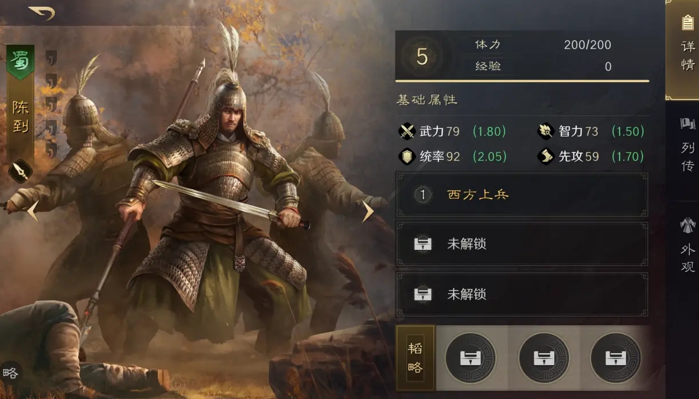Viewport: 699px width, 399px height.
Task: Tap the 先攻 initiative icon
Action: (x=545, y=156)
